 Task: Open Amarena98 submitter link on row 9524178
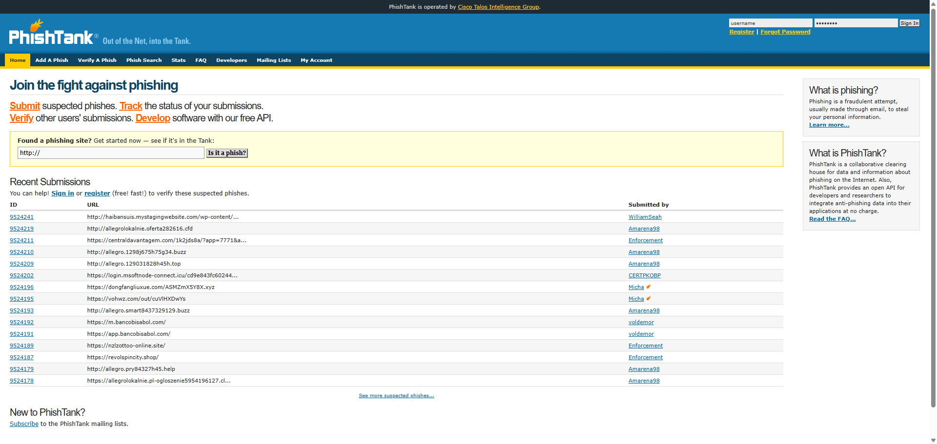click(x=644, y=381)
